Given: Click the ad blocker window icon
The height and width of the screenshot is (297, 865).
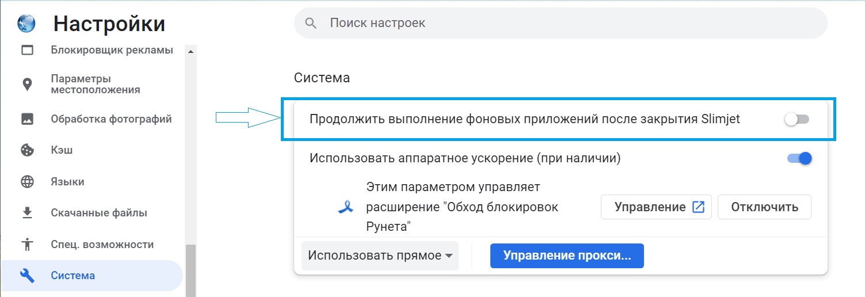Looking at the screenshot, I should click(x=27, y=50).
